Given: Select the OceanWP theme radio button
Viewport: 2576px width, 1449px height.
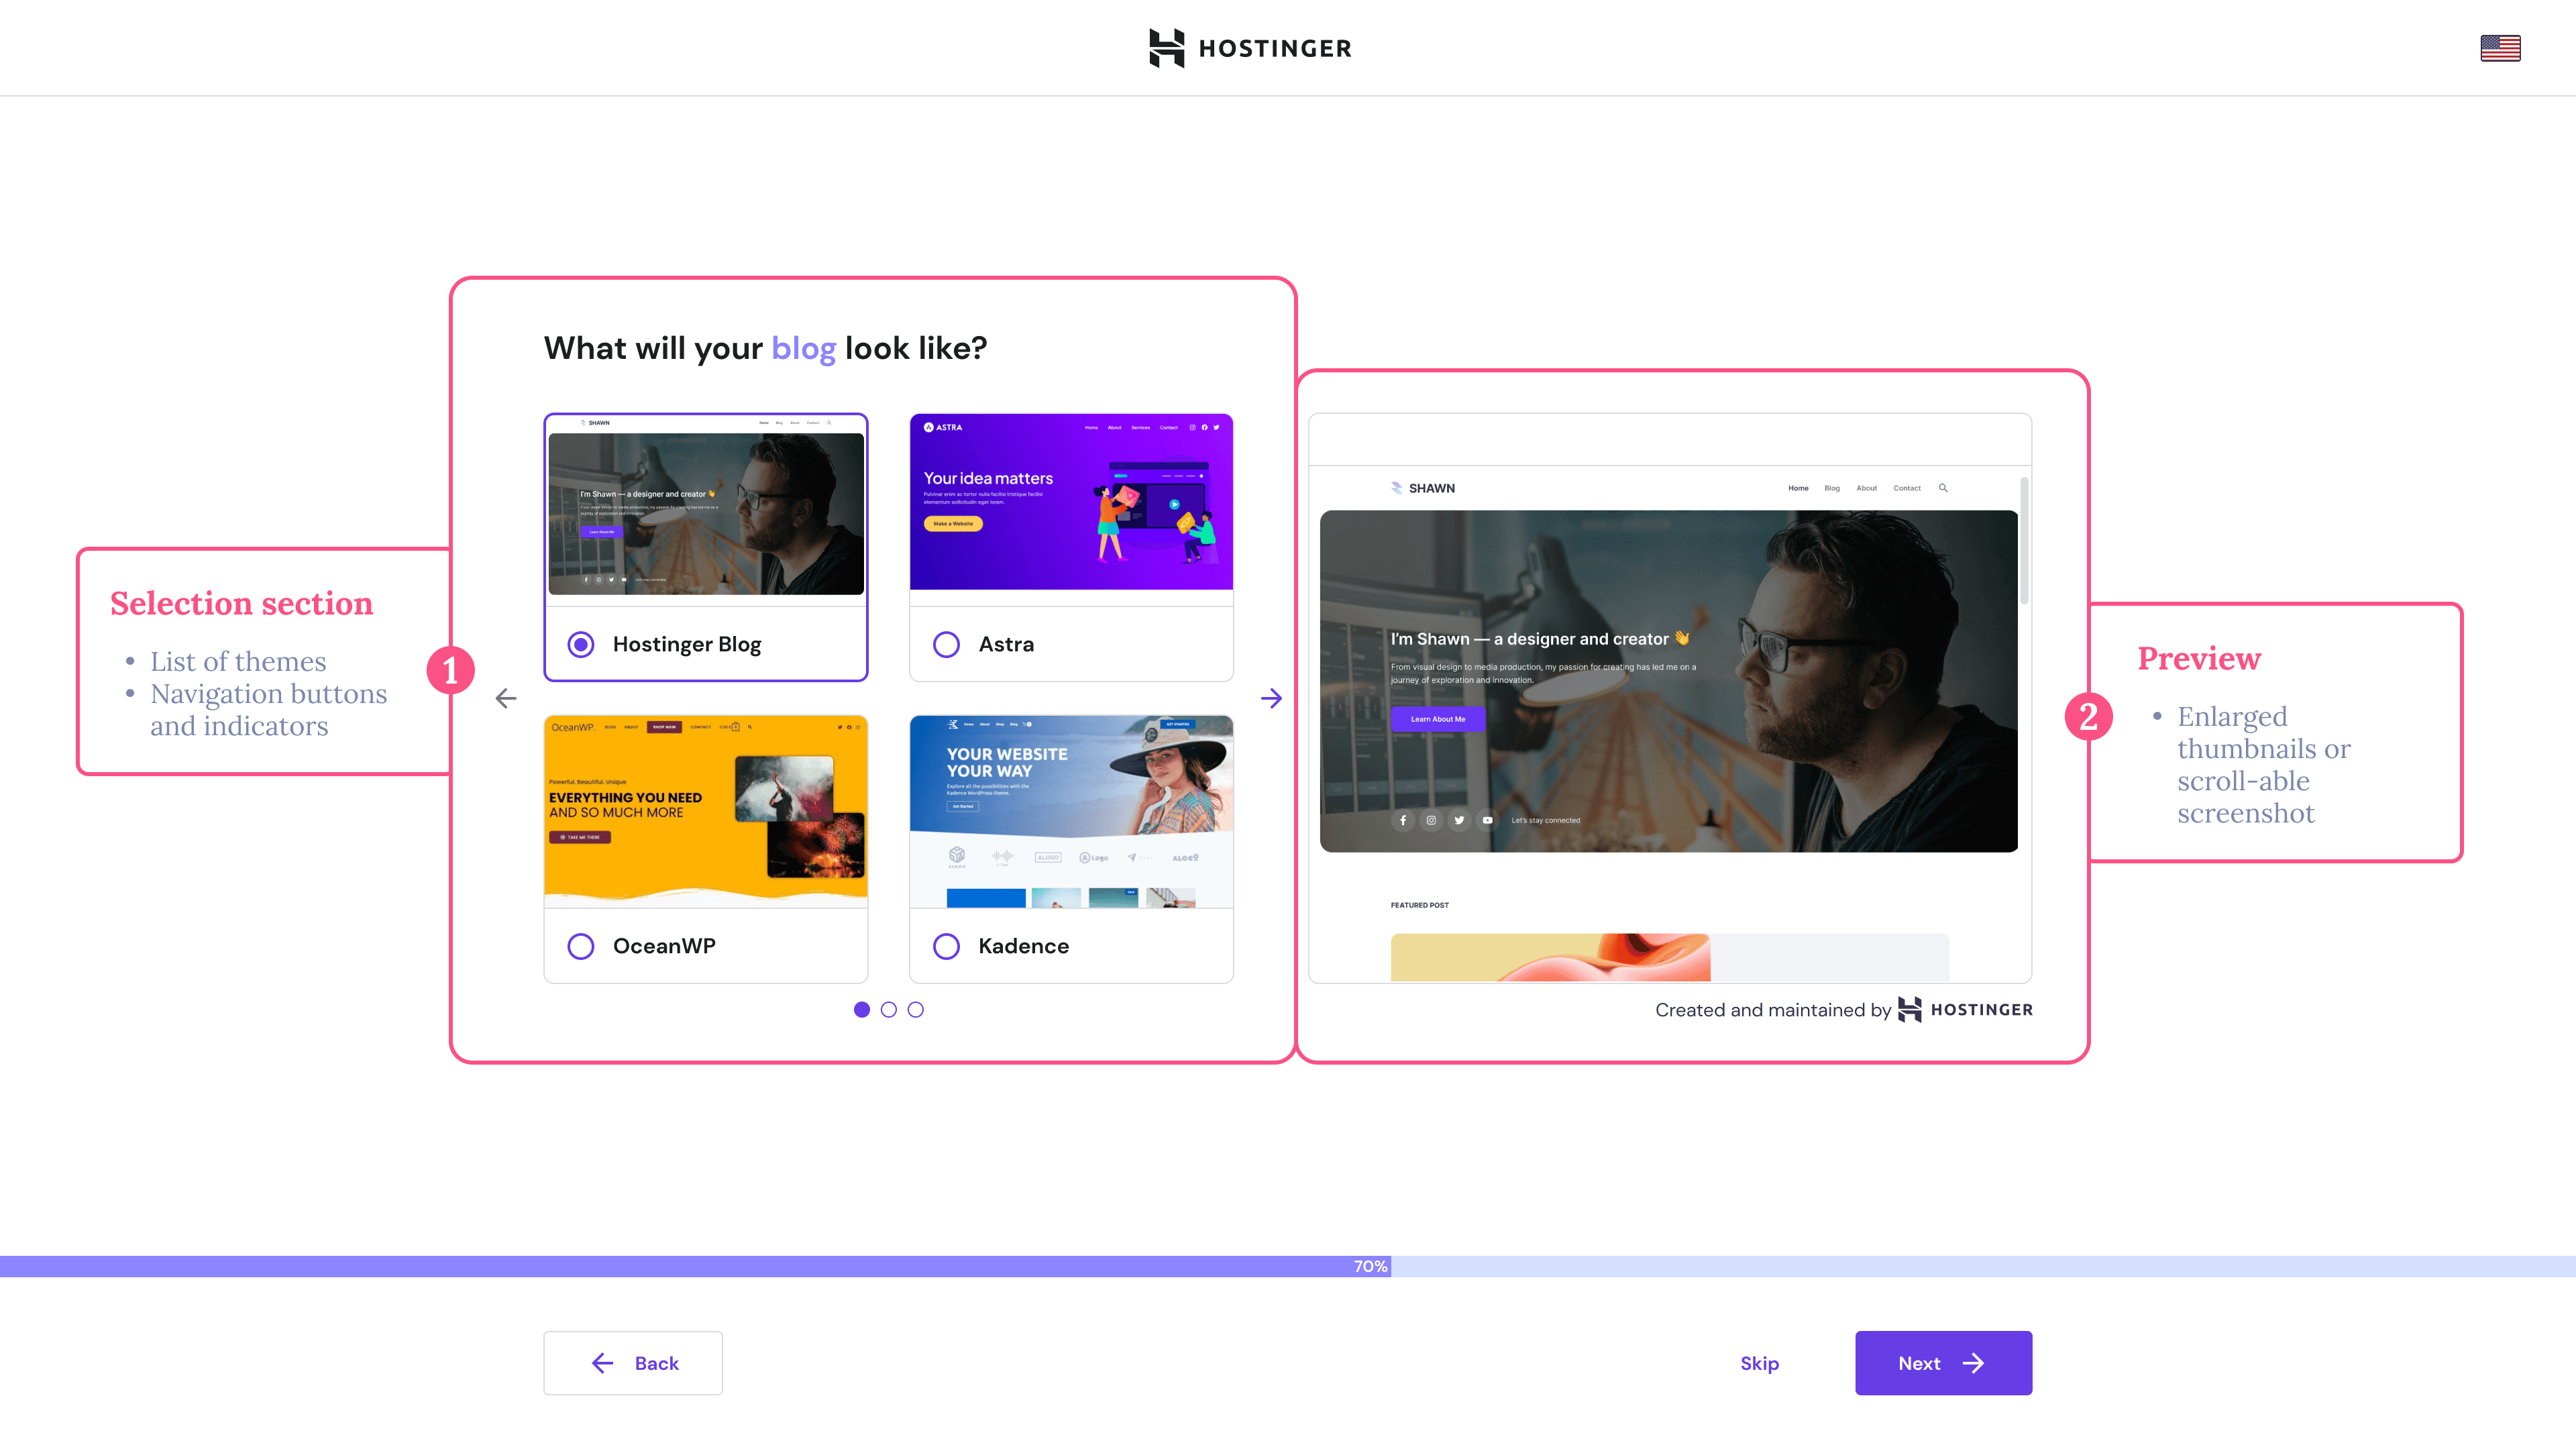Looking at the screenshot, I should click(x=581, y=946).
